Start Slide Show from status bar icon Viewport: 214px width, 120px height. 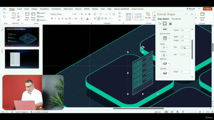point(183,112)
